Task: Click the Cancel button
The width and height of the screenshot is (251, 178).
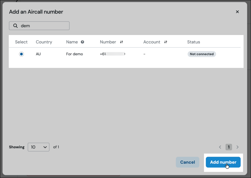Action: click(188, 162)
